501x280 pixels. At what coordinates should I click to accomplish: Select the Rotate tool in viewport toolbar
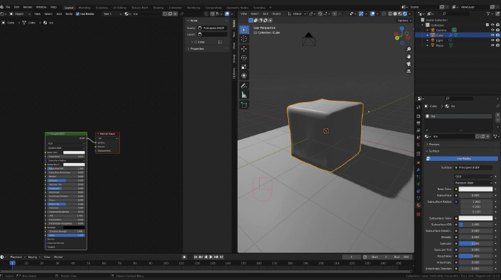tap(244, 58)
